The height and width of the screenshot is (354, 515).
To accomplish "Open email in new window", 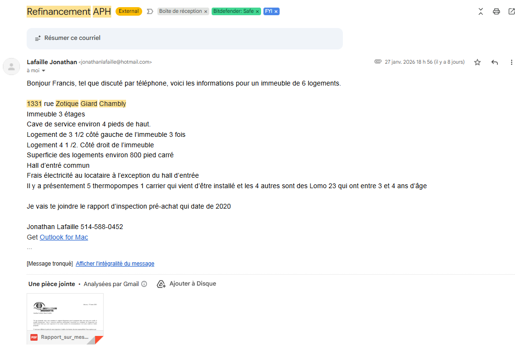I will (511, 11).
